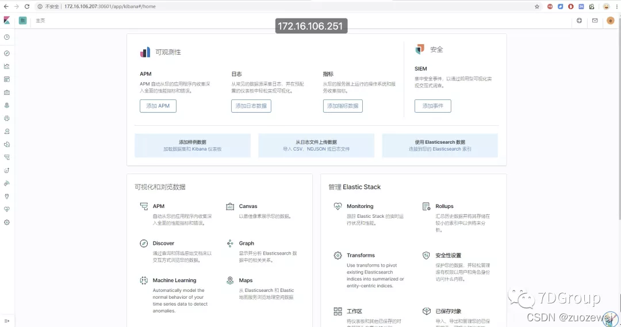Click the 添加指标数据 button
This screenshot has height=327, width=621.
[x=343, y=106]
